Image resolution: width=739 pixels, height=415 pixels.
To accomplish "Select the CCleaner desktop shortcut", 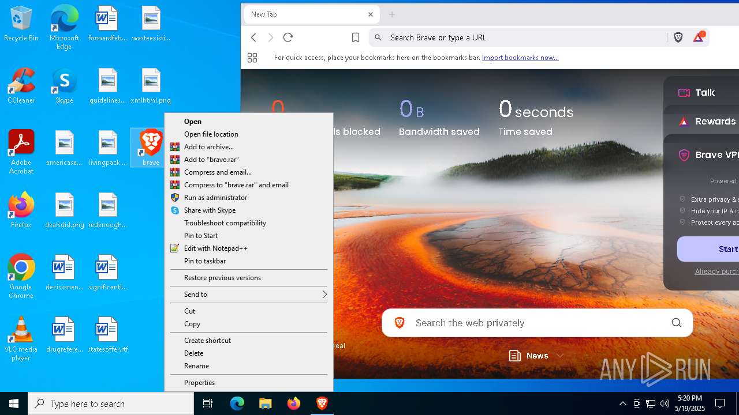I will tap(21, 86).
